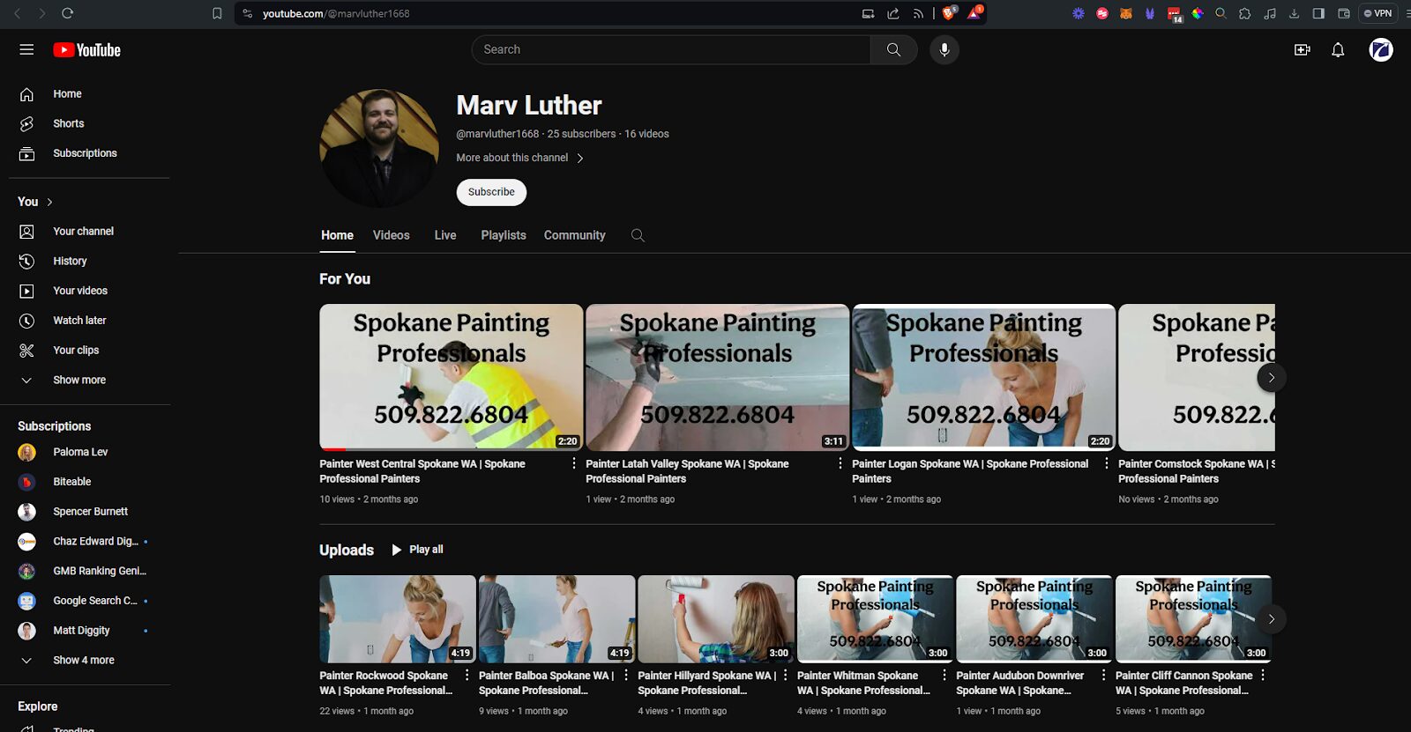
Task: Open the account avatar menu
Action: point(1381,50)
